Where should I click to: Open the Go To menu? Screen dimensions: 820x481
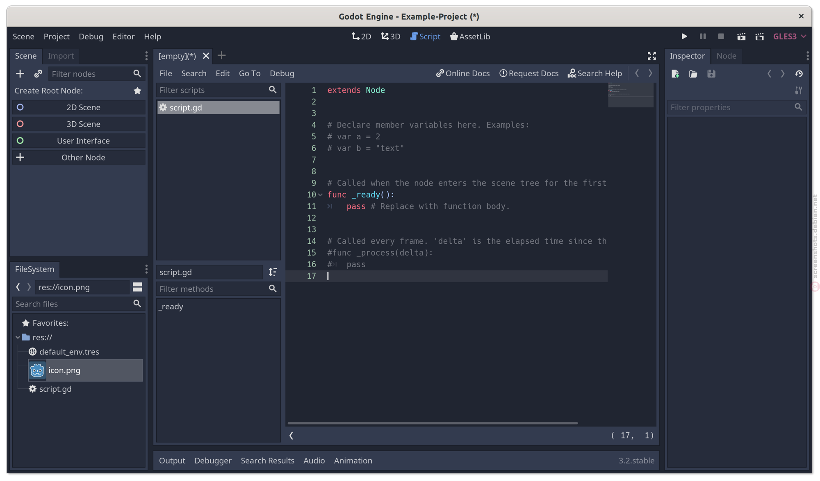tap(250, 73)
